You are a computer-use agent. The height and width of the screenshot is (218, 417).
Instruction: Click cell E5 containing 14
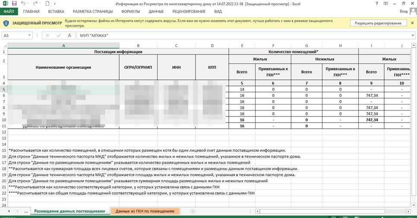tap(242, 89)
